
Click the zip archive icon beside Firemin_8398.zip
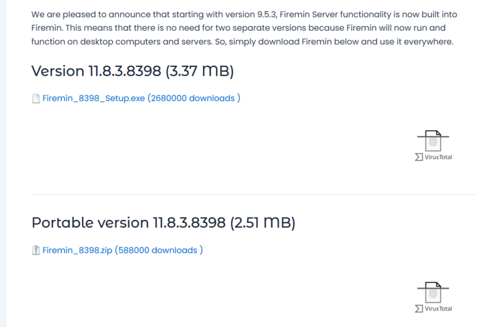click(x=36, y=251)
